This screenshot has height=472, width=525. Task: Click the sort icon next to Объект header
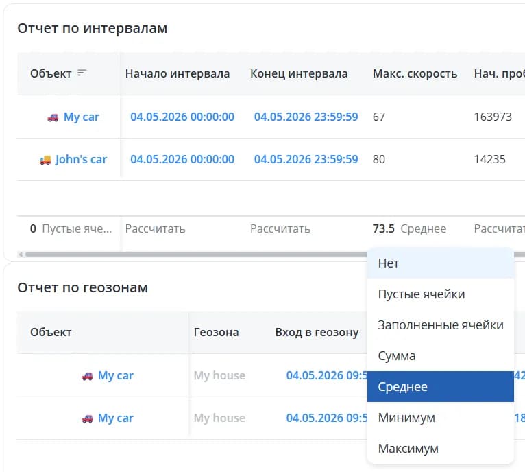pyautogui.click(x=82, y=73)
